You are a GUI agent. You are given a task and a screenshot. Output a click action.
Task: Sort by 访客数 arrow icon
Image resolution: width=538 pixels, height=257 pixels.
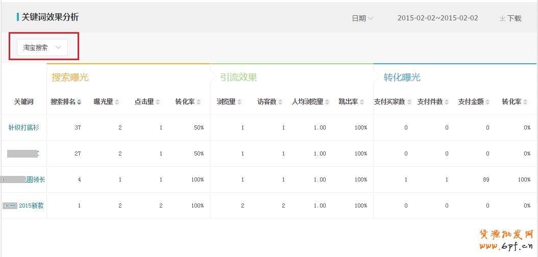tap(280, 102)
